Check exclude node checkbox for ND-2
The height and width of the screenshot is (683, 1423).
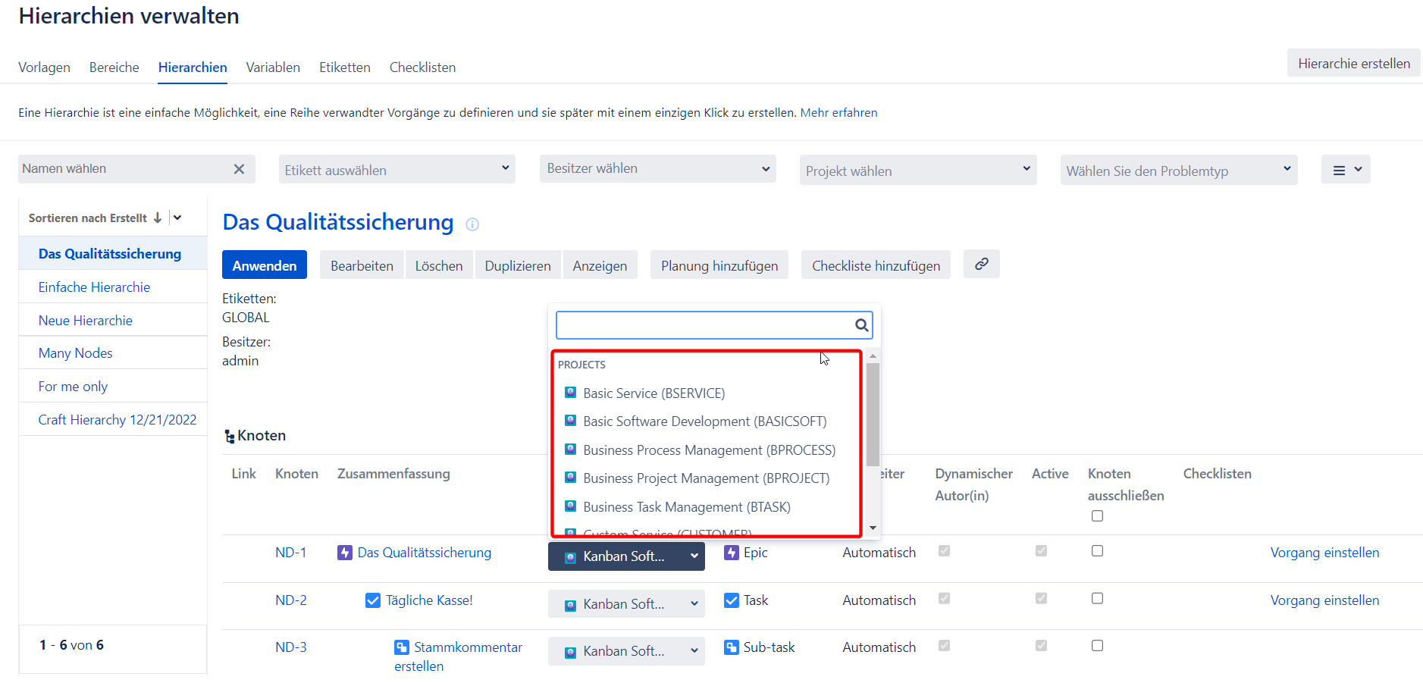coord(1097,599)
